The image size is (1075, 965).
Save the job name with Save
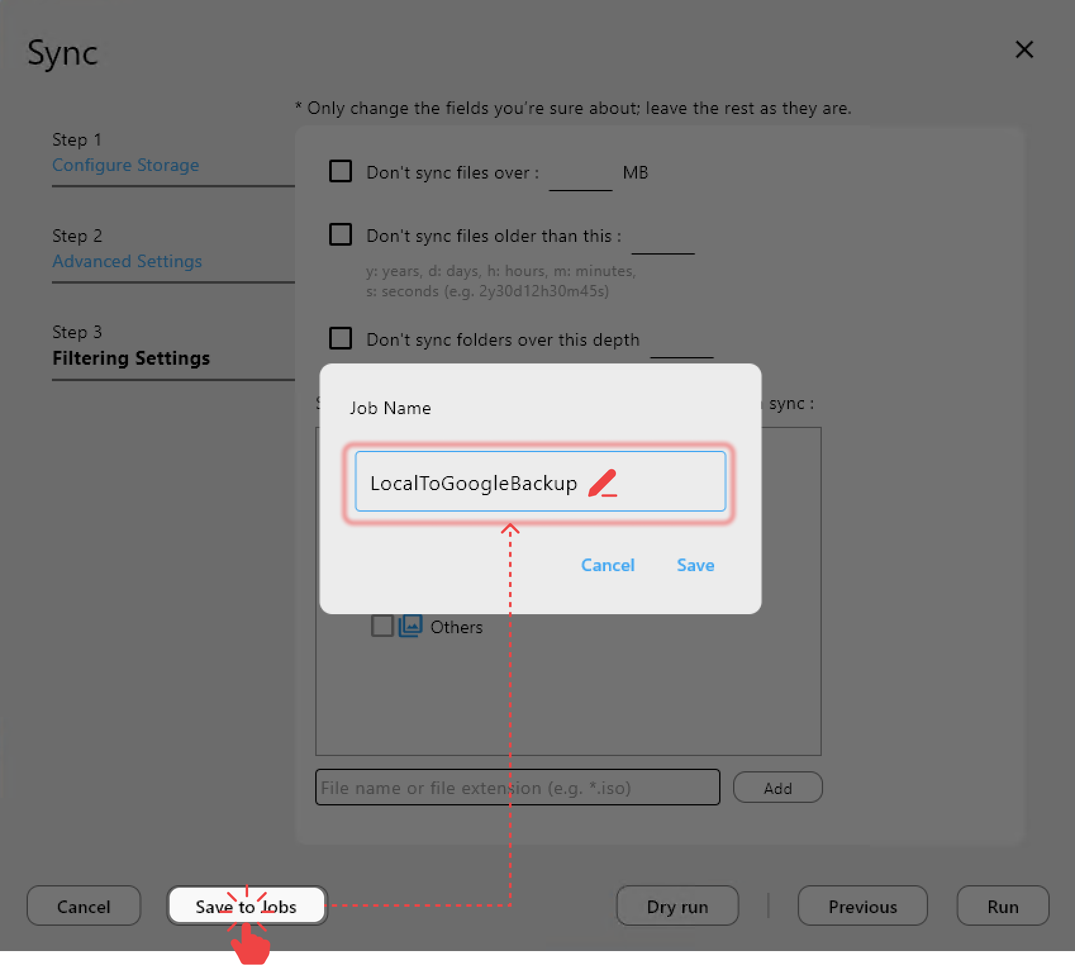[x=695, y=565]
